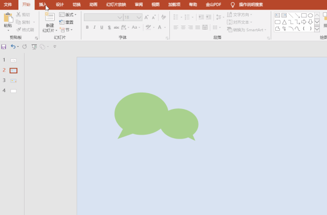Click the 重置 reset button

[x=67, y=22]
